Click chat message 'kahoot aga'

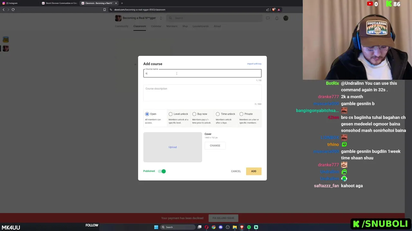point(352,186)
